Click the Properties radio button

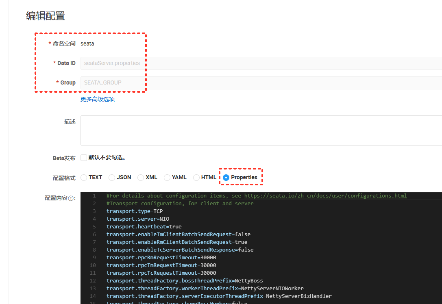(x=226, y=178)
